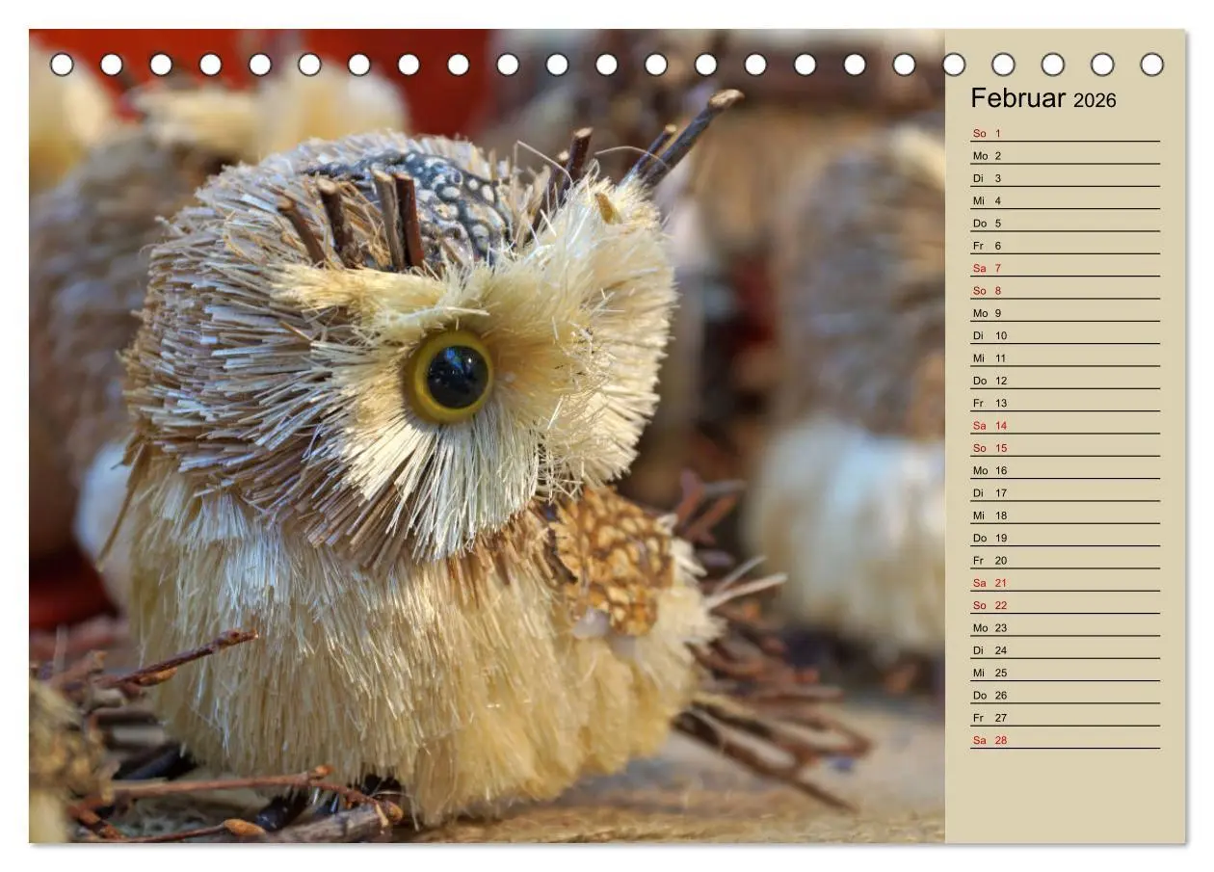Select the Mi 18 date row
The height and width of the screenshot is (872, 1214).
tap(1065, 515)
